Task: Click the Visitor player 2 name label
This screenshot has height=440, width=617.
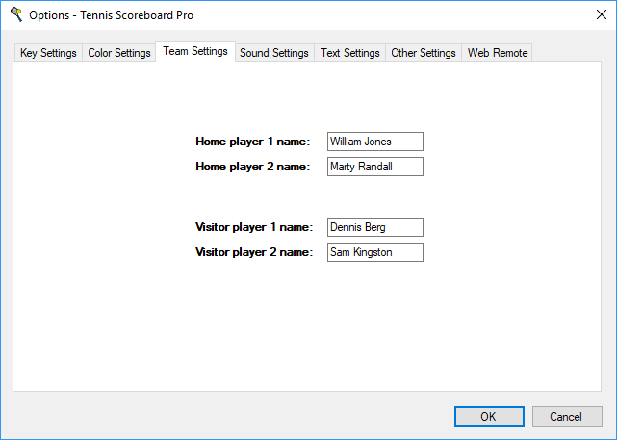Action: coord(254,252)
